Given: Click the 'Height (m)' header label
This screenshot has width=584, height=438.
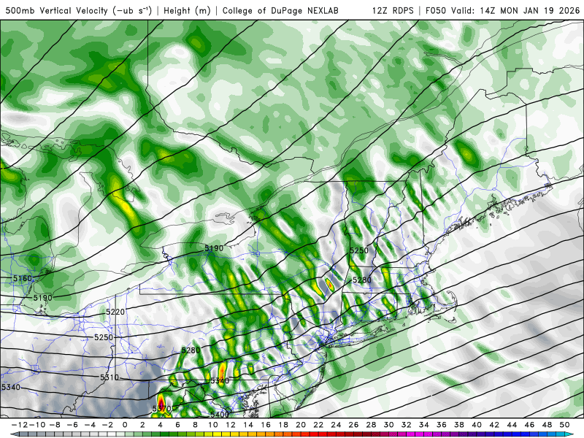Looking at the screenshot, I should 187,10.
